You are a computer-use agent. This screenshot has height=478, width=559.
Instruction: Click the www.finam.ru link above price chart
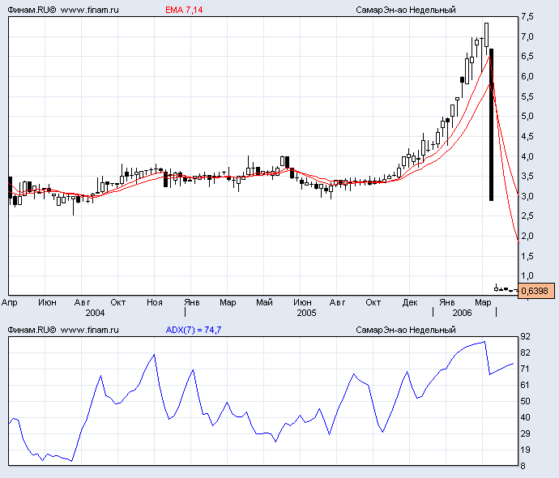coord(90,10)
